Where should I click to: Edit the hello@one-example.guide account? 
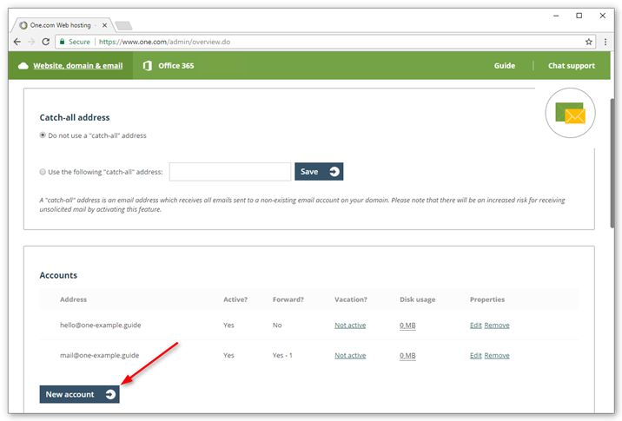click(476, 326)
